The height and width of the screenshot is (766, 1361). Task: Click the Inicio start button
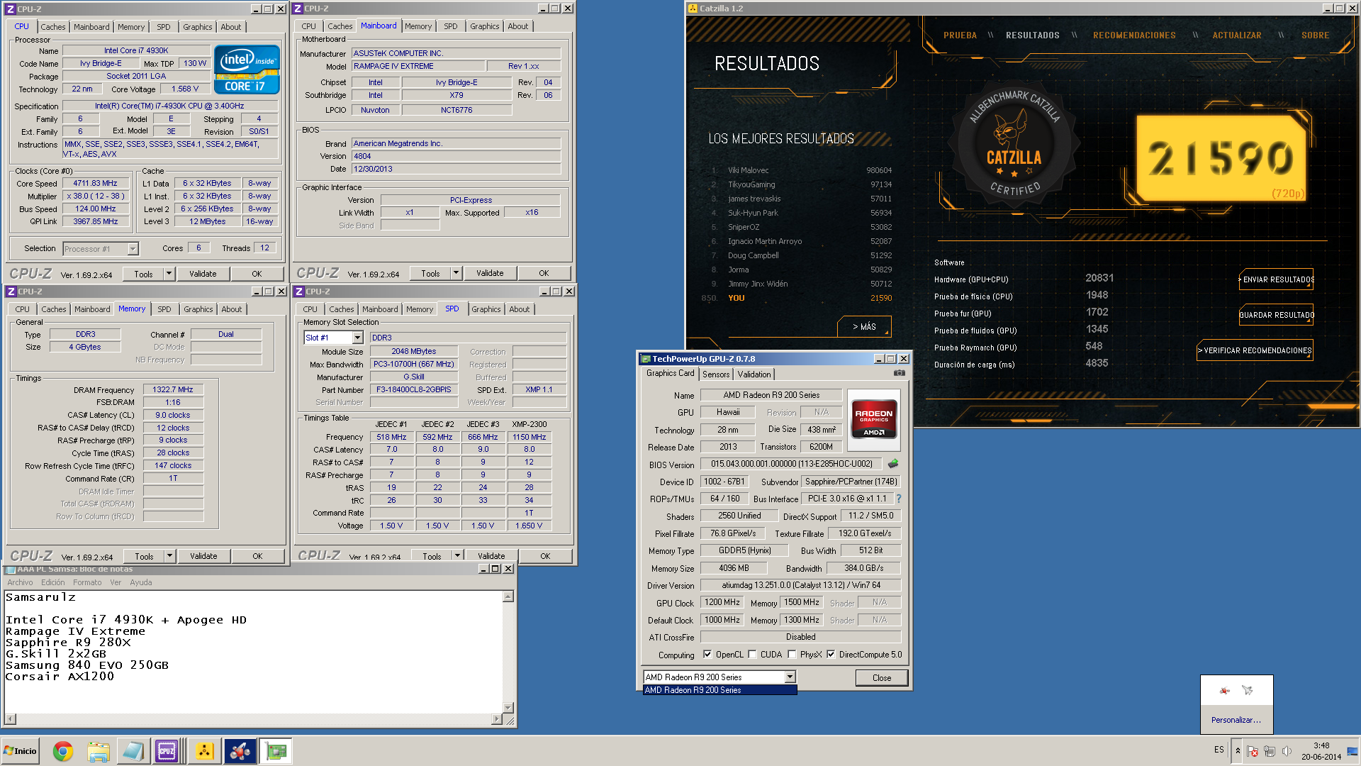coord(20,751)
